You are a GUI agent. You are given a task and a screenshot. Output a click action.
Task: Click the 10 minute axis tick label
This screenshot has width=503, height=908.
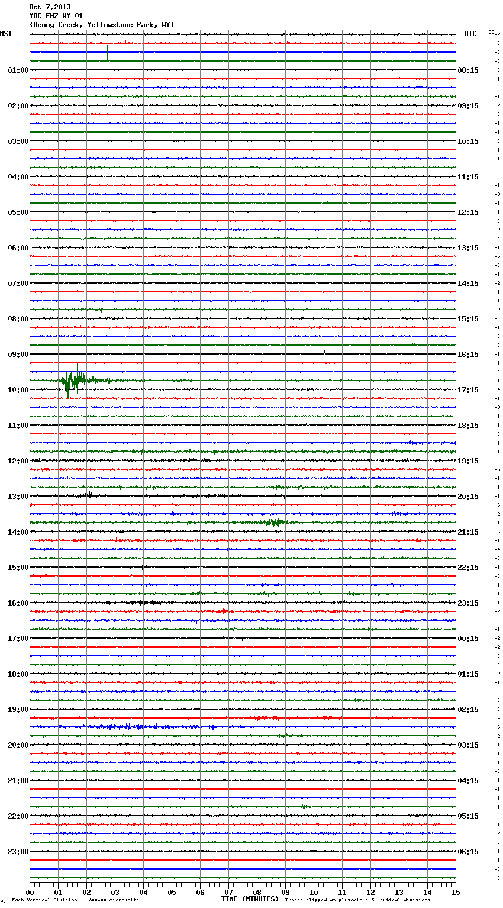pyautogui.click(x=314, y=892)
